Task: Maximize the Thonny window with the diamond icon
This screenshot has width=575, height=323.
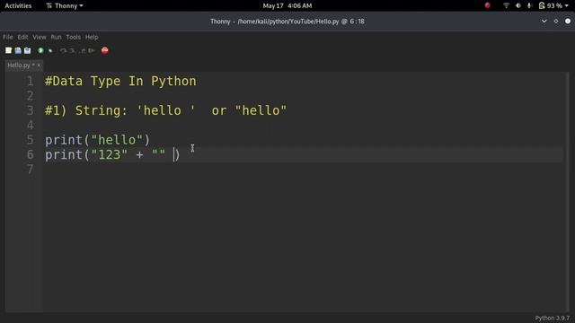Action: click(x=556, y=22)
